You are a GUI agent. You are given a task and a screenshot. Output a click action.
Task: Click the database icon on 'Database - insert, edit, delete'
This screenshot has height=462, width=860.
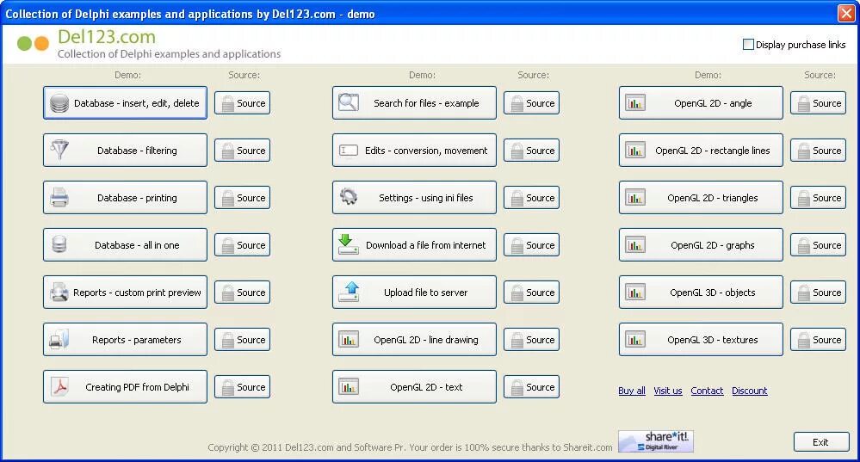(x=59, y=103)
